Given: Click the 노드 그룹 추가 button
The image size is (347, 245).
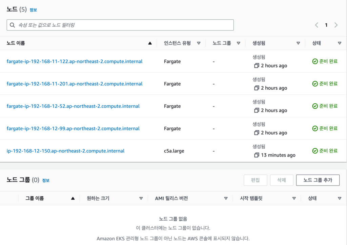Looking at the screenshot, I should pyautogui.click(x=318, y=180).
